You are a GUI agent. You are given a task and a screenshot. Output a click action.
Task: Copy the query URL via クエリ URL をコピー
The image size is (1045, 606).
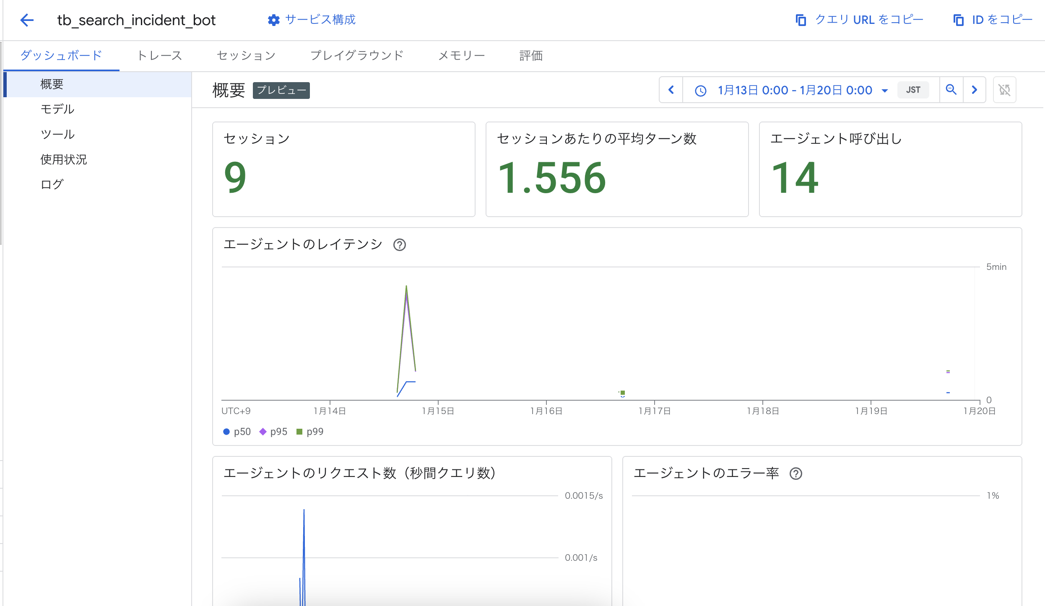(x=860, y=20)
